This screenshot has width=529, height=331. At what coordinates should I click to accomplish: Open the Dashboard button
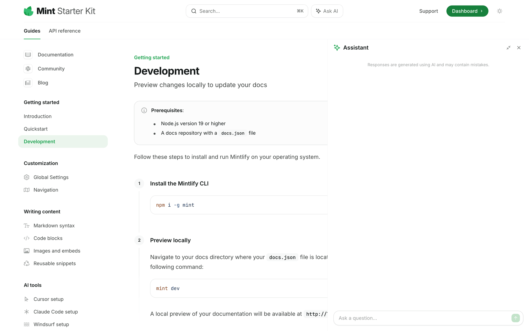coord(467,11)
